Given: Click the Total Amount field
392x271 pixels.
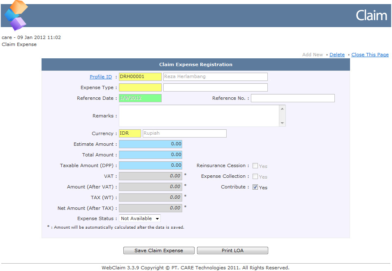Looking at the screenshot, I should point(151,155).
